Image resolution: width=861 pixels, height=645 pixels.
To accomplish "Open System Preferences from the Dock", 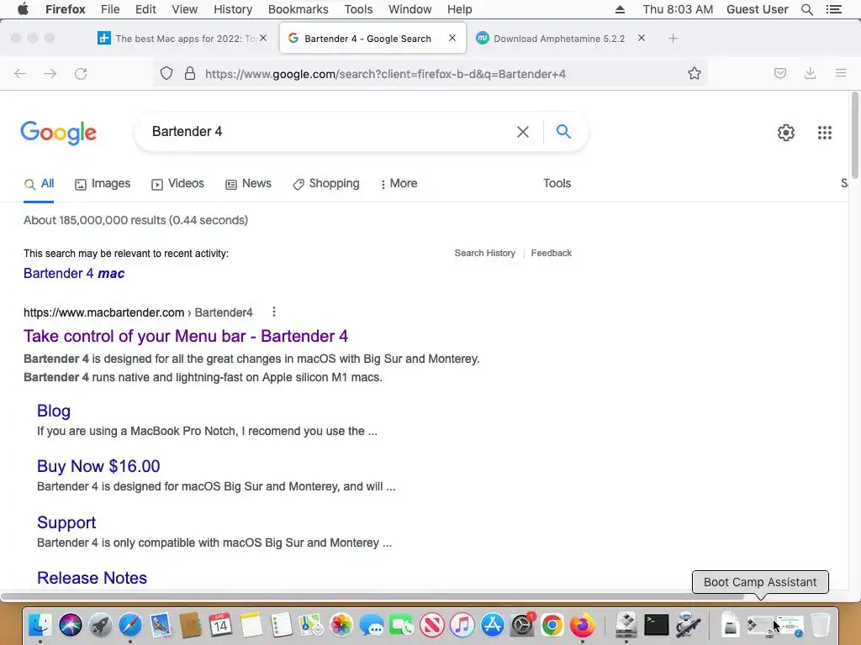I will [522, 625].
